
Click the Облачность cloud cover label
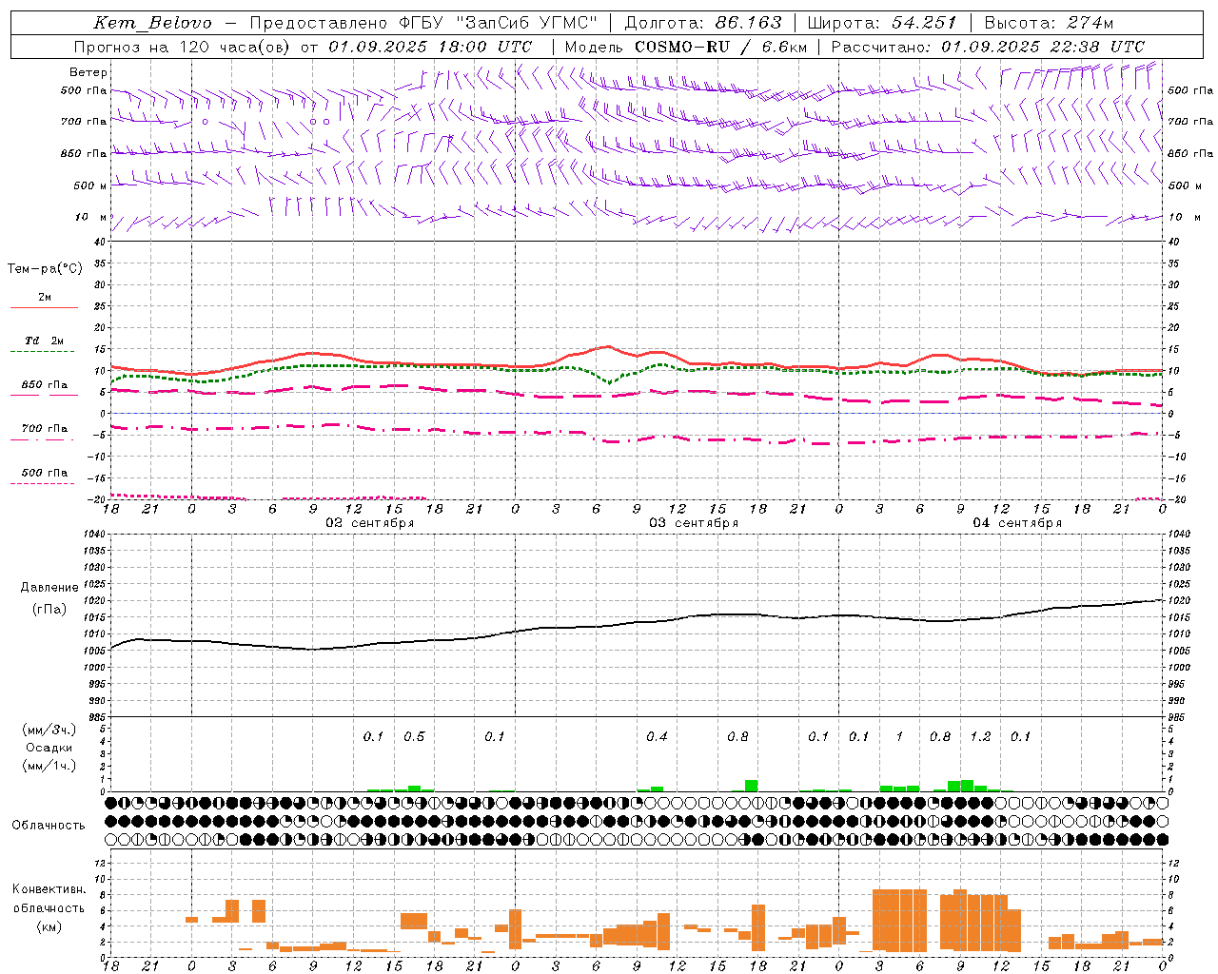(49, 826)
